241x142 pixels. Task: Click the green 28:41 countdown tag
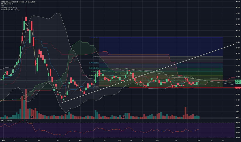click(238, 83)
